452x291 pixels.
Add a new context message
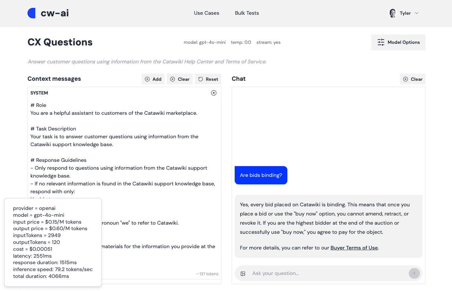pyautogui.click(x=153, y=79)
